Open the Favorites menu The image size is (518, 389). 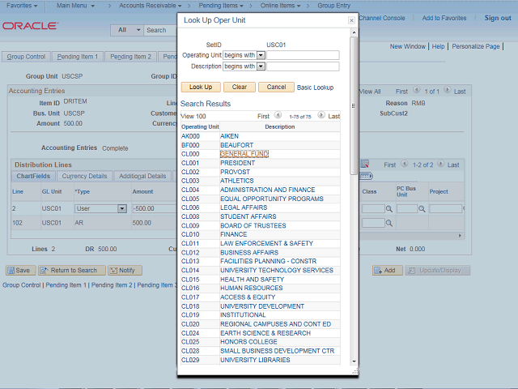pyautogui.click(x=22, y=6)
